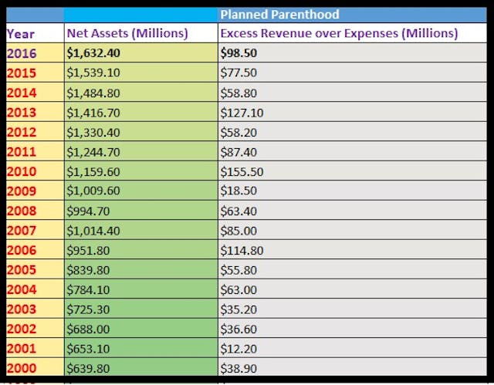Click the $1,632.40 net assets cell

click(x=96, y=52)
